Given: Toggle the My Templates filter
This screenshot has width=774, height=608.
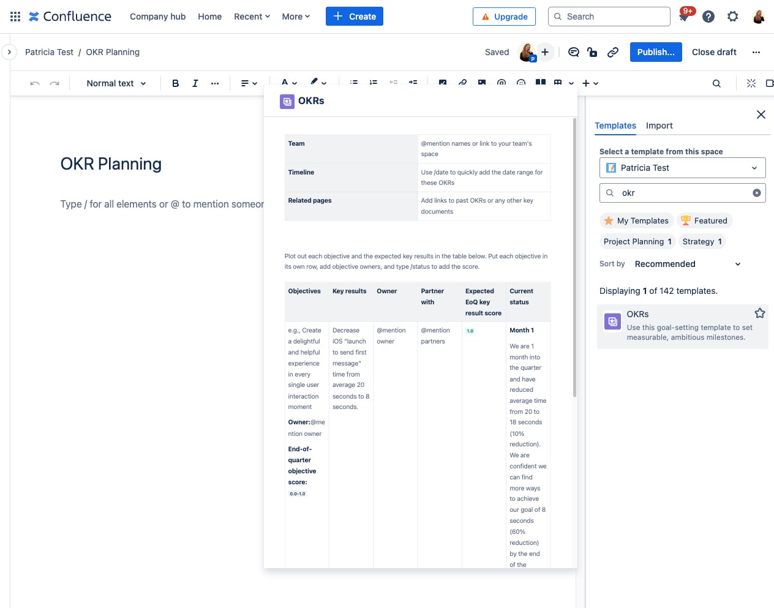Looking at the screenshot, I should 636,221.
